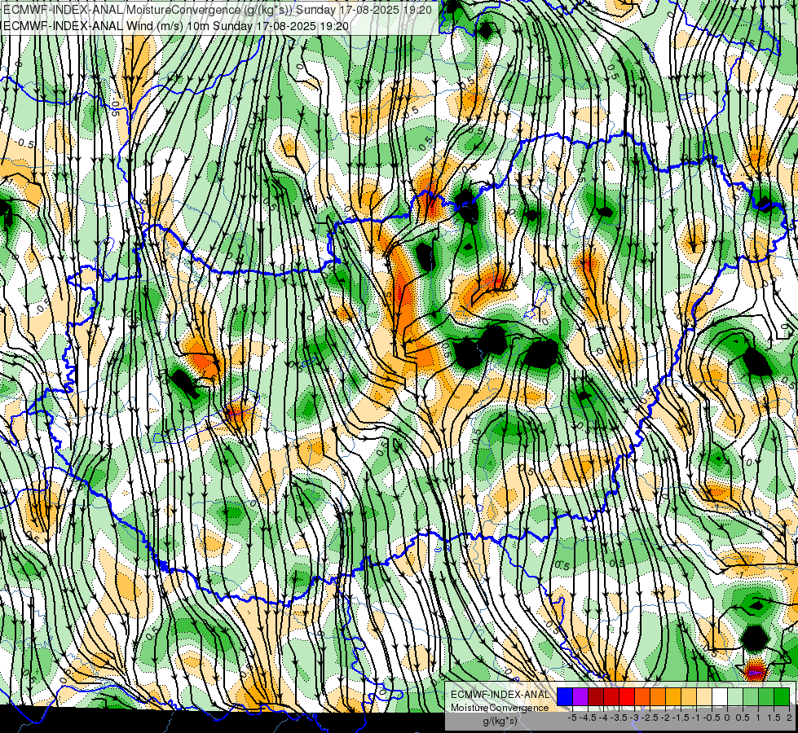The width and height of the screenshot is (798, 733).
Task: Click the red-orange swatch between -3 and -2.5
Action: (642, 697)
